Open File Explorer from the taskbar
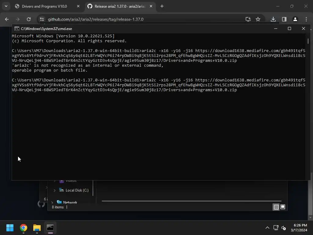313x235 pixels. (37, 228)
